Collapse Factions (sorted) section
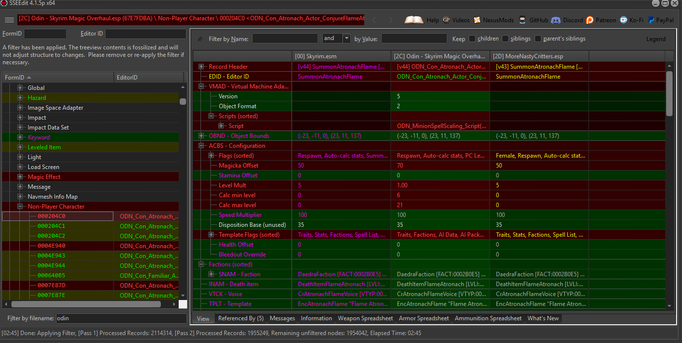The width and height of the screenshot is (682, 343). (x=201, y=264)
